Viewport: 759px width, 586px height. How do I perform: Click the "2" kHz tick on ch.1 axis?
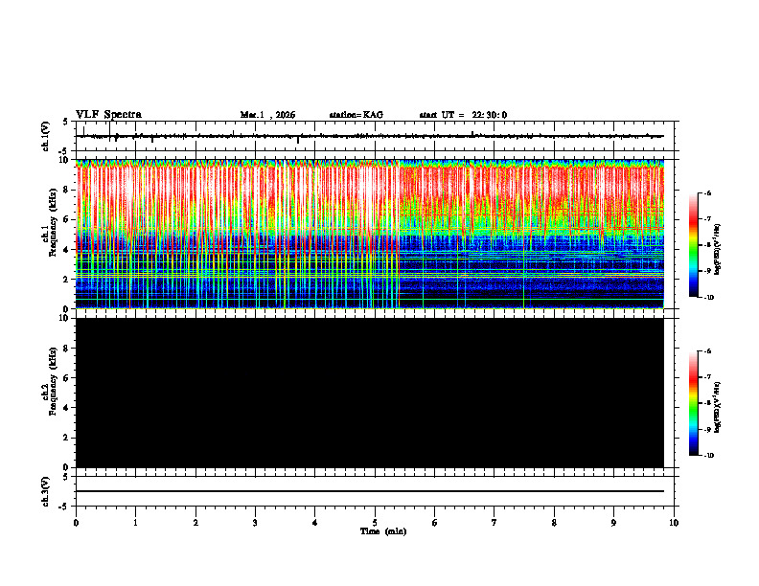coord(67,280)
